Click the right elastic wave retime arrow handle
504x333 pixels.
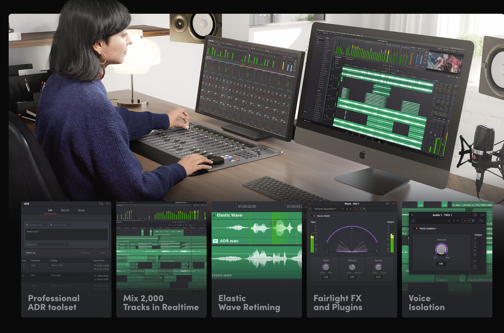(x=275, y=223)
